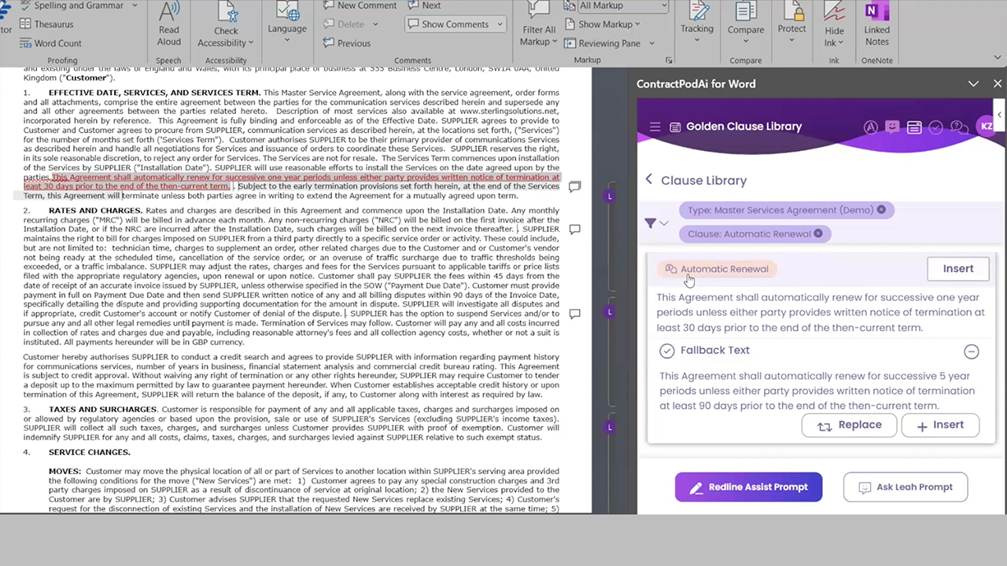Open ContractPodAi task pane options chevron
The image size is (1007, 566).
pyautogui.click(x=973, y=84)
